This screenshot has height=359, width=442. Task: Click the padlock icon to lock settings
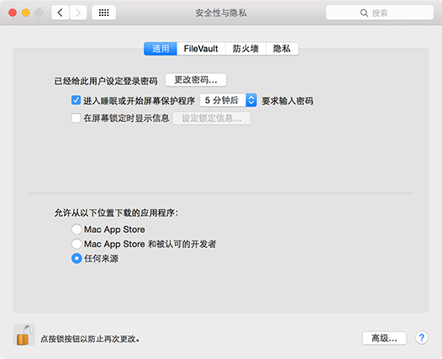coord(24,335)
